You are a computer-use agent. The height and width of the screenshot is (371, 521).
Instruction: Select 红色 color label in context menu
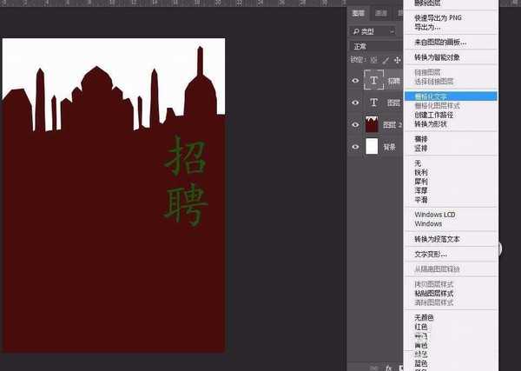(x=421, y=326)
